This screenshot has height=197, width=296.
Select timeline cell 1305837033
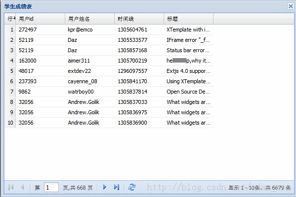point(139,102)
